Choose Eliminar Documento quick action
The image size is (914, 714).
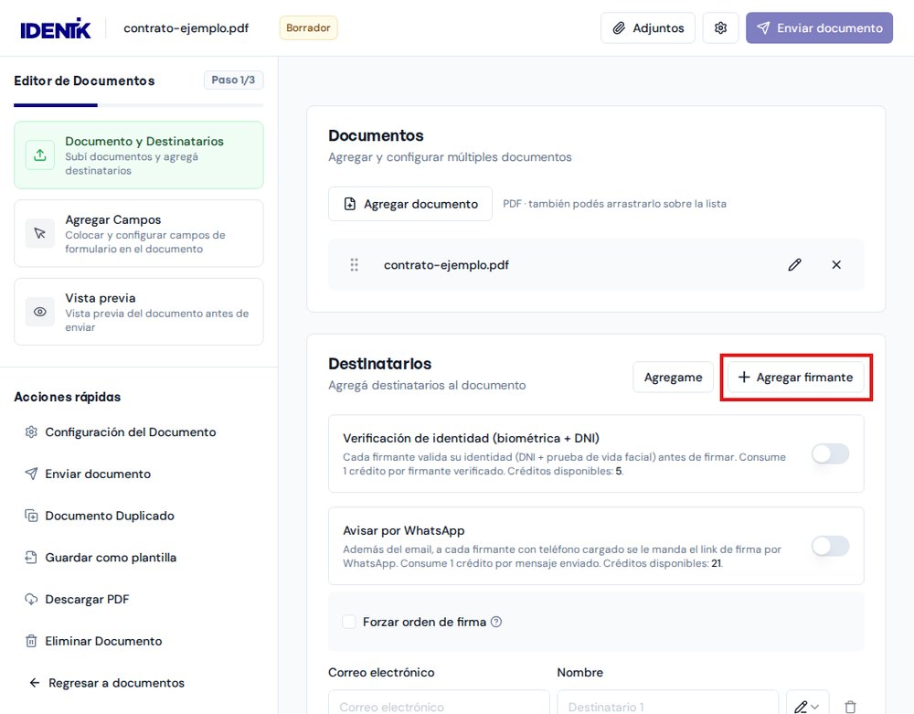coord(93,641)
